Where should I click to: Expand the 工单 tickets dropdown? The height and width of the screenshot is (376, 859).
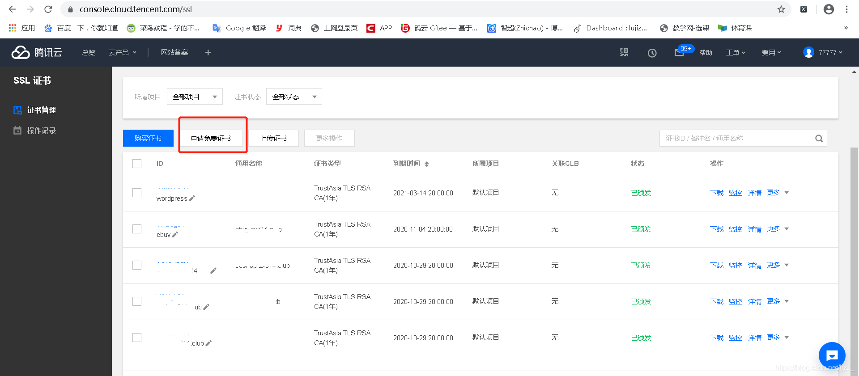point(736,52)
